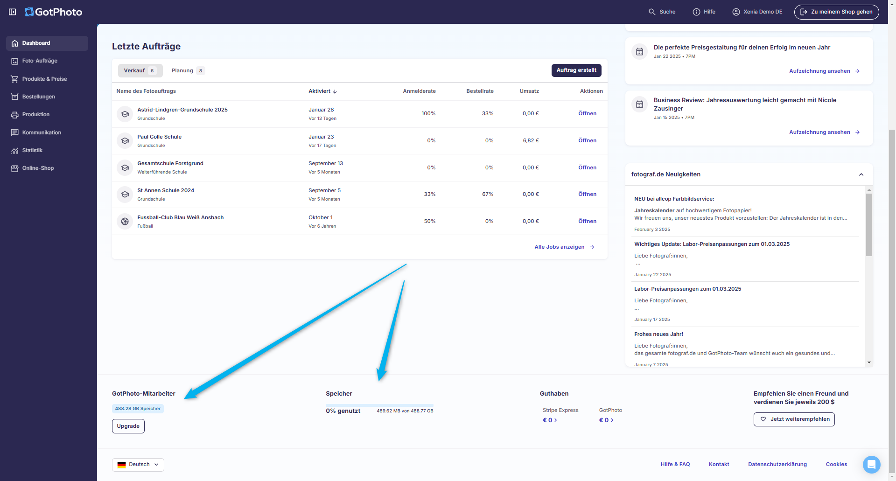Click the Auftrag erstellt button
This screenshot has height=481, width=896.
pos(576,70)
